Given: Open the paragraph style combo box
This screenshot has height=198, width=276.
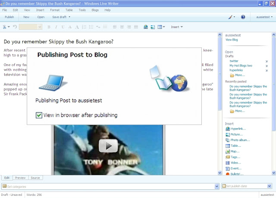Looking at the screenshot, I should [31, 27].
